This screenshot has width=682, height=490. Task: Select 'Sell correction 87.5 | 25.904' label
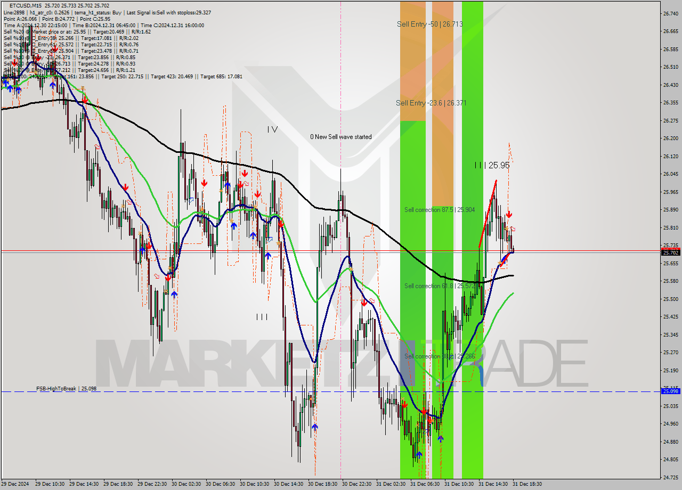(439, 210)
